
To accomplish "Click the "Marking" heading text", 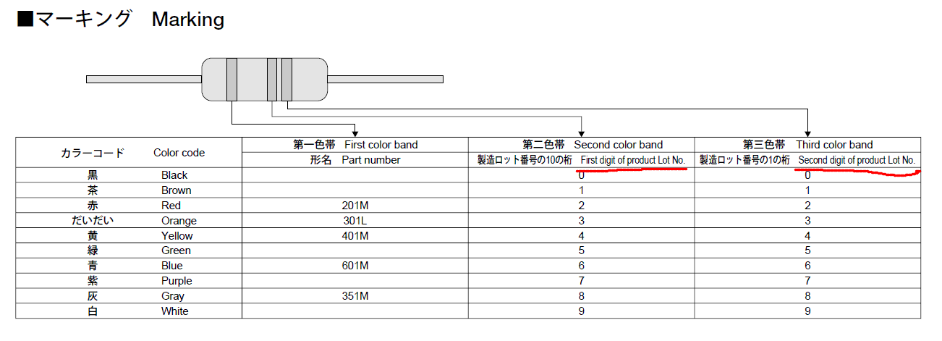I will pos(188,20).
